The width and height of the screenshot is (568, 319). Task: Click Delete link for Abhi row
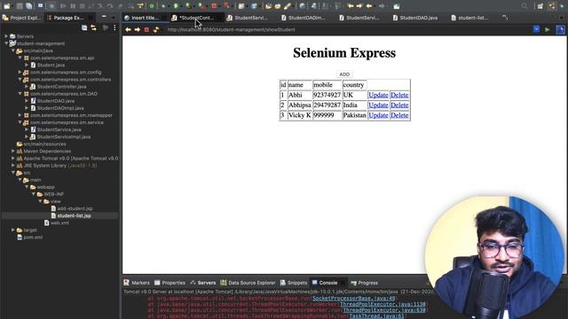399,95
